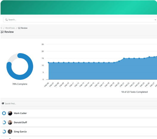Click the Q2 Review breadcrumb item
Screen dimensions: 157x139
click(23, 28)
